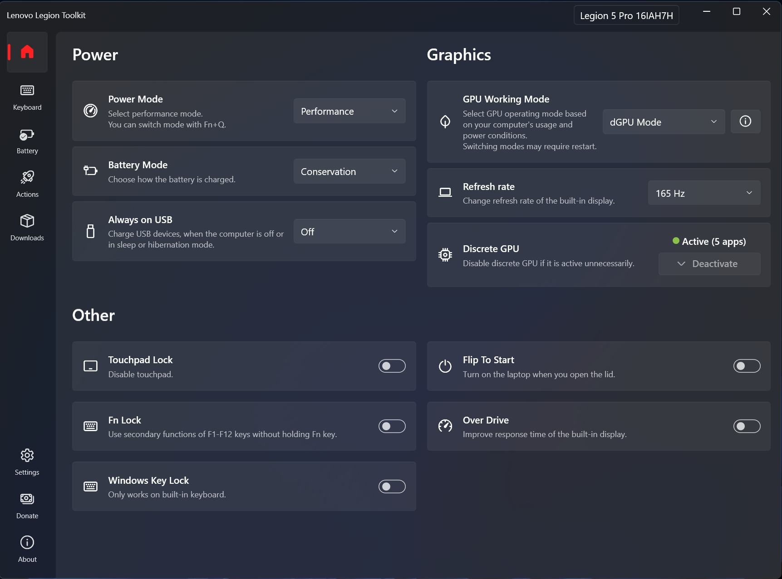Select the Keyboard label in sidebar
The height and width of the screenshot is (579, 782).
click(x=27, y=107)
